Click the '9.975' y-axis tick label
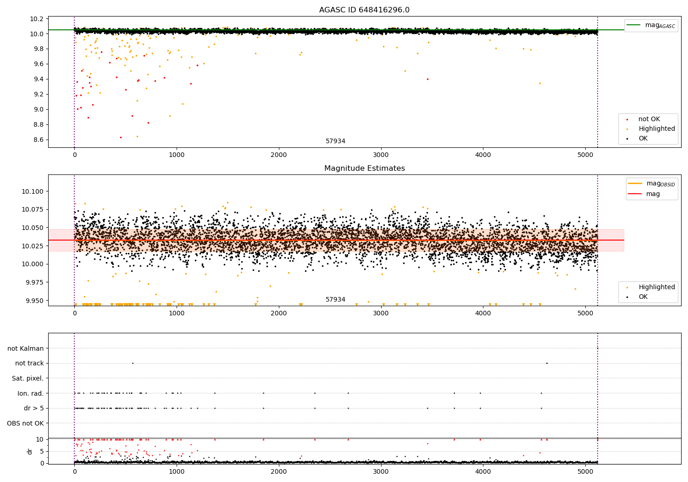Screen dimensions: 688x482 (x=35, y=282)
